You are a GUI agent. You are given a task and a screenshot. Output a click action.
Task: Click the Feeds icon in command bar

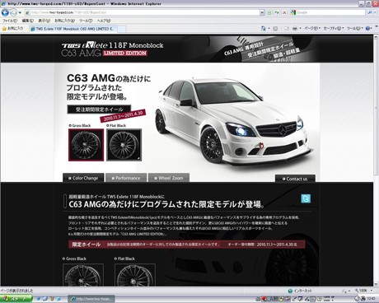pos(275,28)
